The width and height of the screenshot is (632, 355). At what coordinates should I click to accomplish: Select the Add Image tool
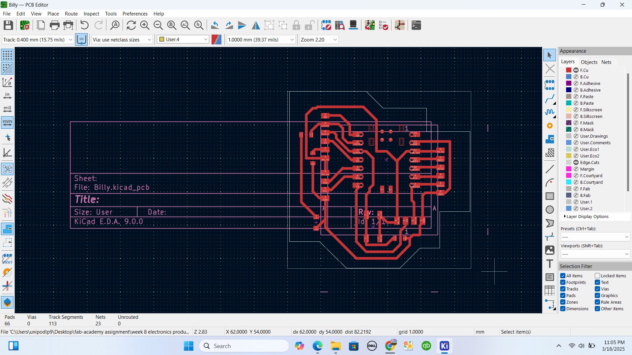pyautogui.click(x=550, y=250)
